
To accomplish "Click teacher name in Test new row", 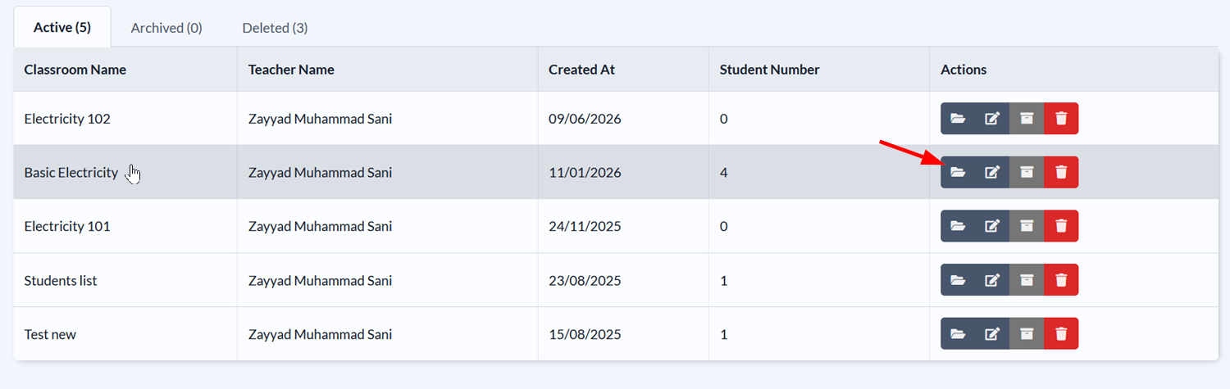I will click(320, 334).
